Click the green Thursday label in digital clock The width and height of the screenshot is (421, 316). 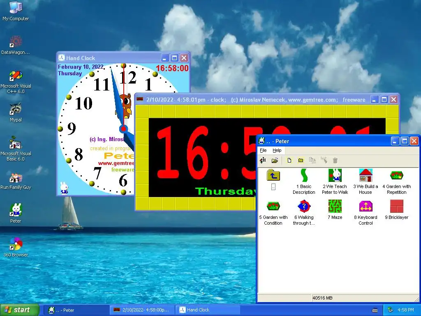226,191
